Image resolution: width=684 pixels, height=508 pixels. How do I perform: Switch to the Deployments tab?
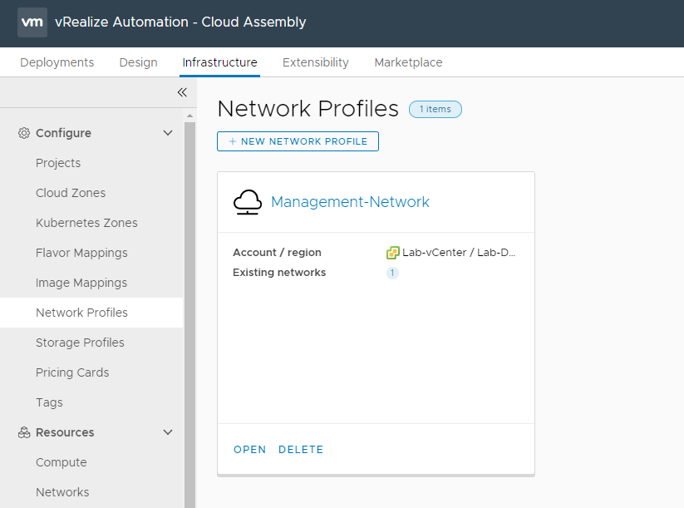(57, 62)
